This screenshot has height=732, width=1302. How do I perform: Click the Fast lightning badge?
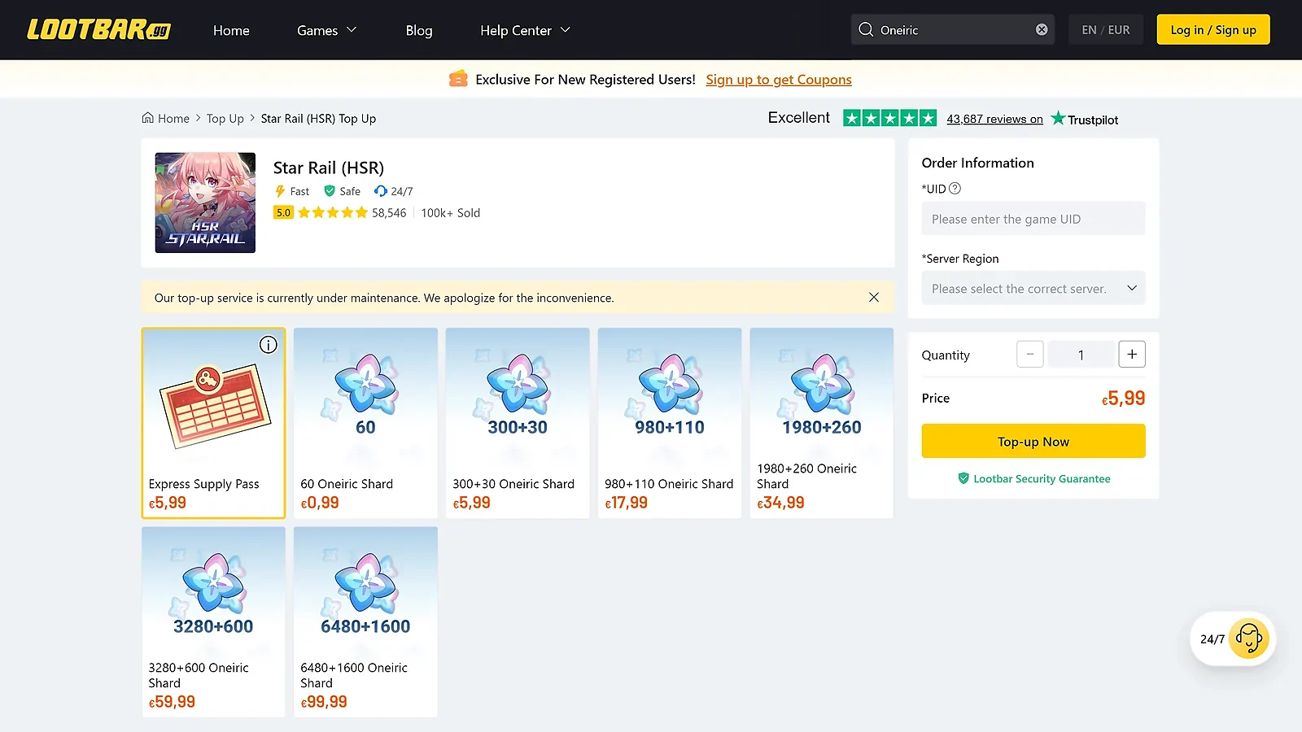(292, 191)
